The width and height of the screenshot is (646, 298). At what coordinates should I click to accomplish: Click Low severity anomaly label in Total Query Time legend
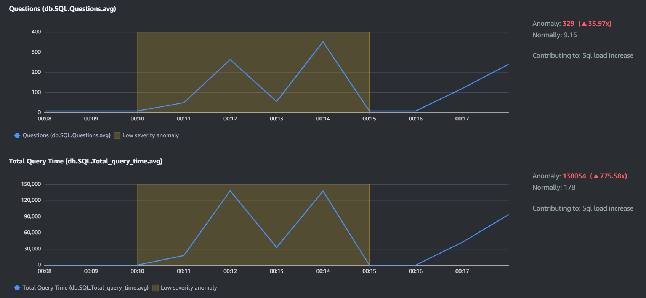pyautogui.click(x=189, y=288)
